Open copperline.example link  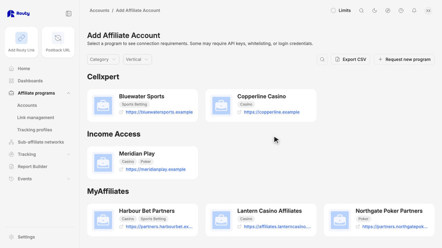(x=272, y=112)
